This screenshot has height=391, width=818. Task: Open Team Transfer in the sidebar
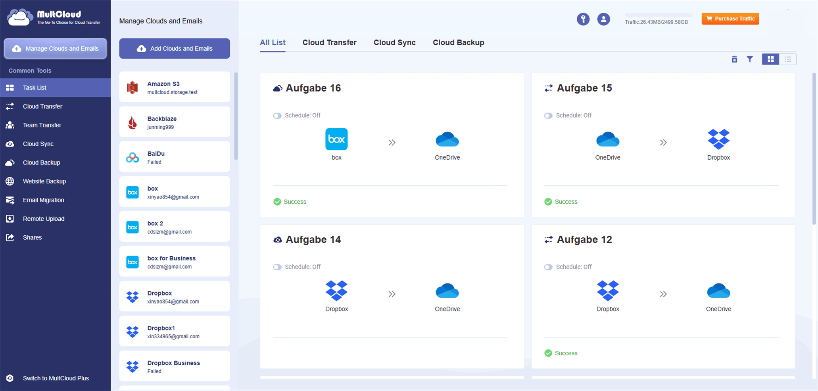point(55,125)
